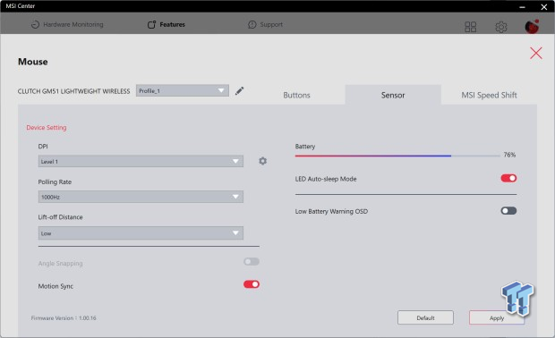Minimize the MSI Center window
Image resolution: width=555 pixels, height=338 pixels.
pyautogui.click(x=522, y=6)
